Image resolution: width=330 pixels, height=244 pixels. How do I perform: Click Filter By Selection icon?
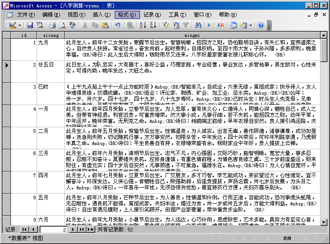[166, 25]
